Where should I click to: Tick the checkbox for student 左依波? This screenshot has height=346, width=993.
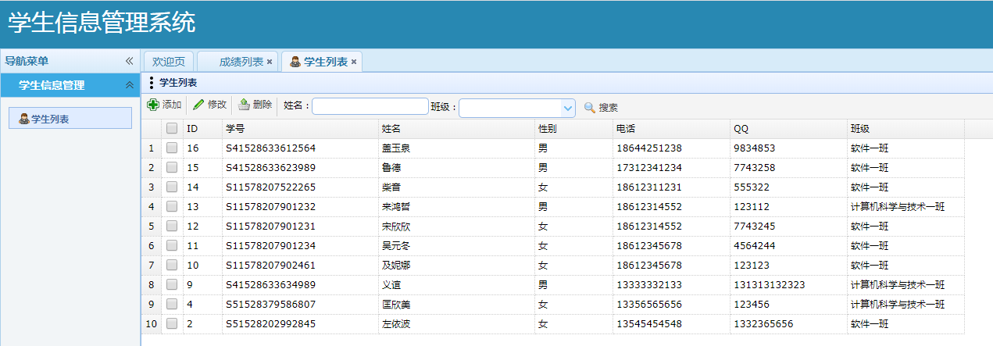point(172,323)
